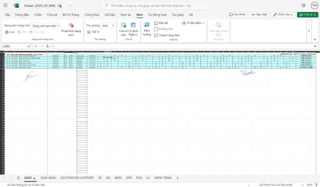Image resolution: width=320 pixels, height=187 pixels.
Task: Zoom out with minus button
Action: pos(302,185)
